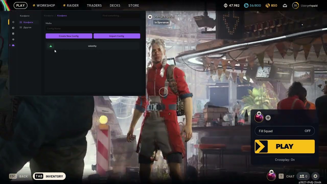The image size is (327, 184).
Task: Open the level 39 profile badge
Action: click(x=295, y=5)
